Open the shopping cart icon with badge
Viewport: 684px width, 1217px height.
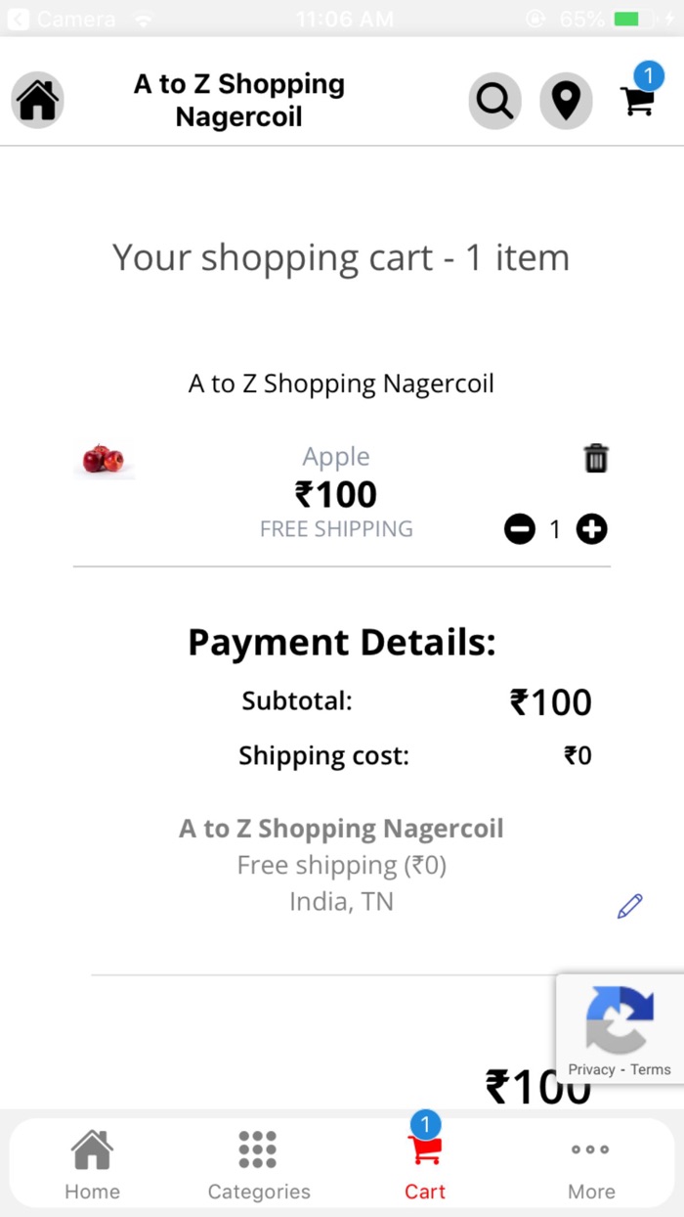pos(637,102)
